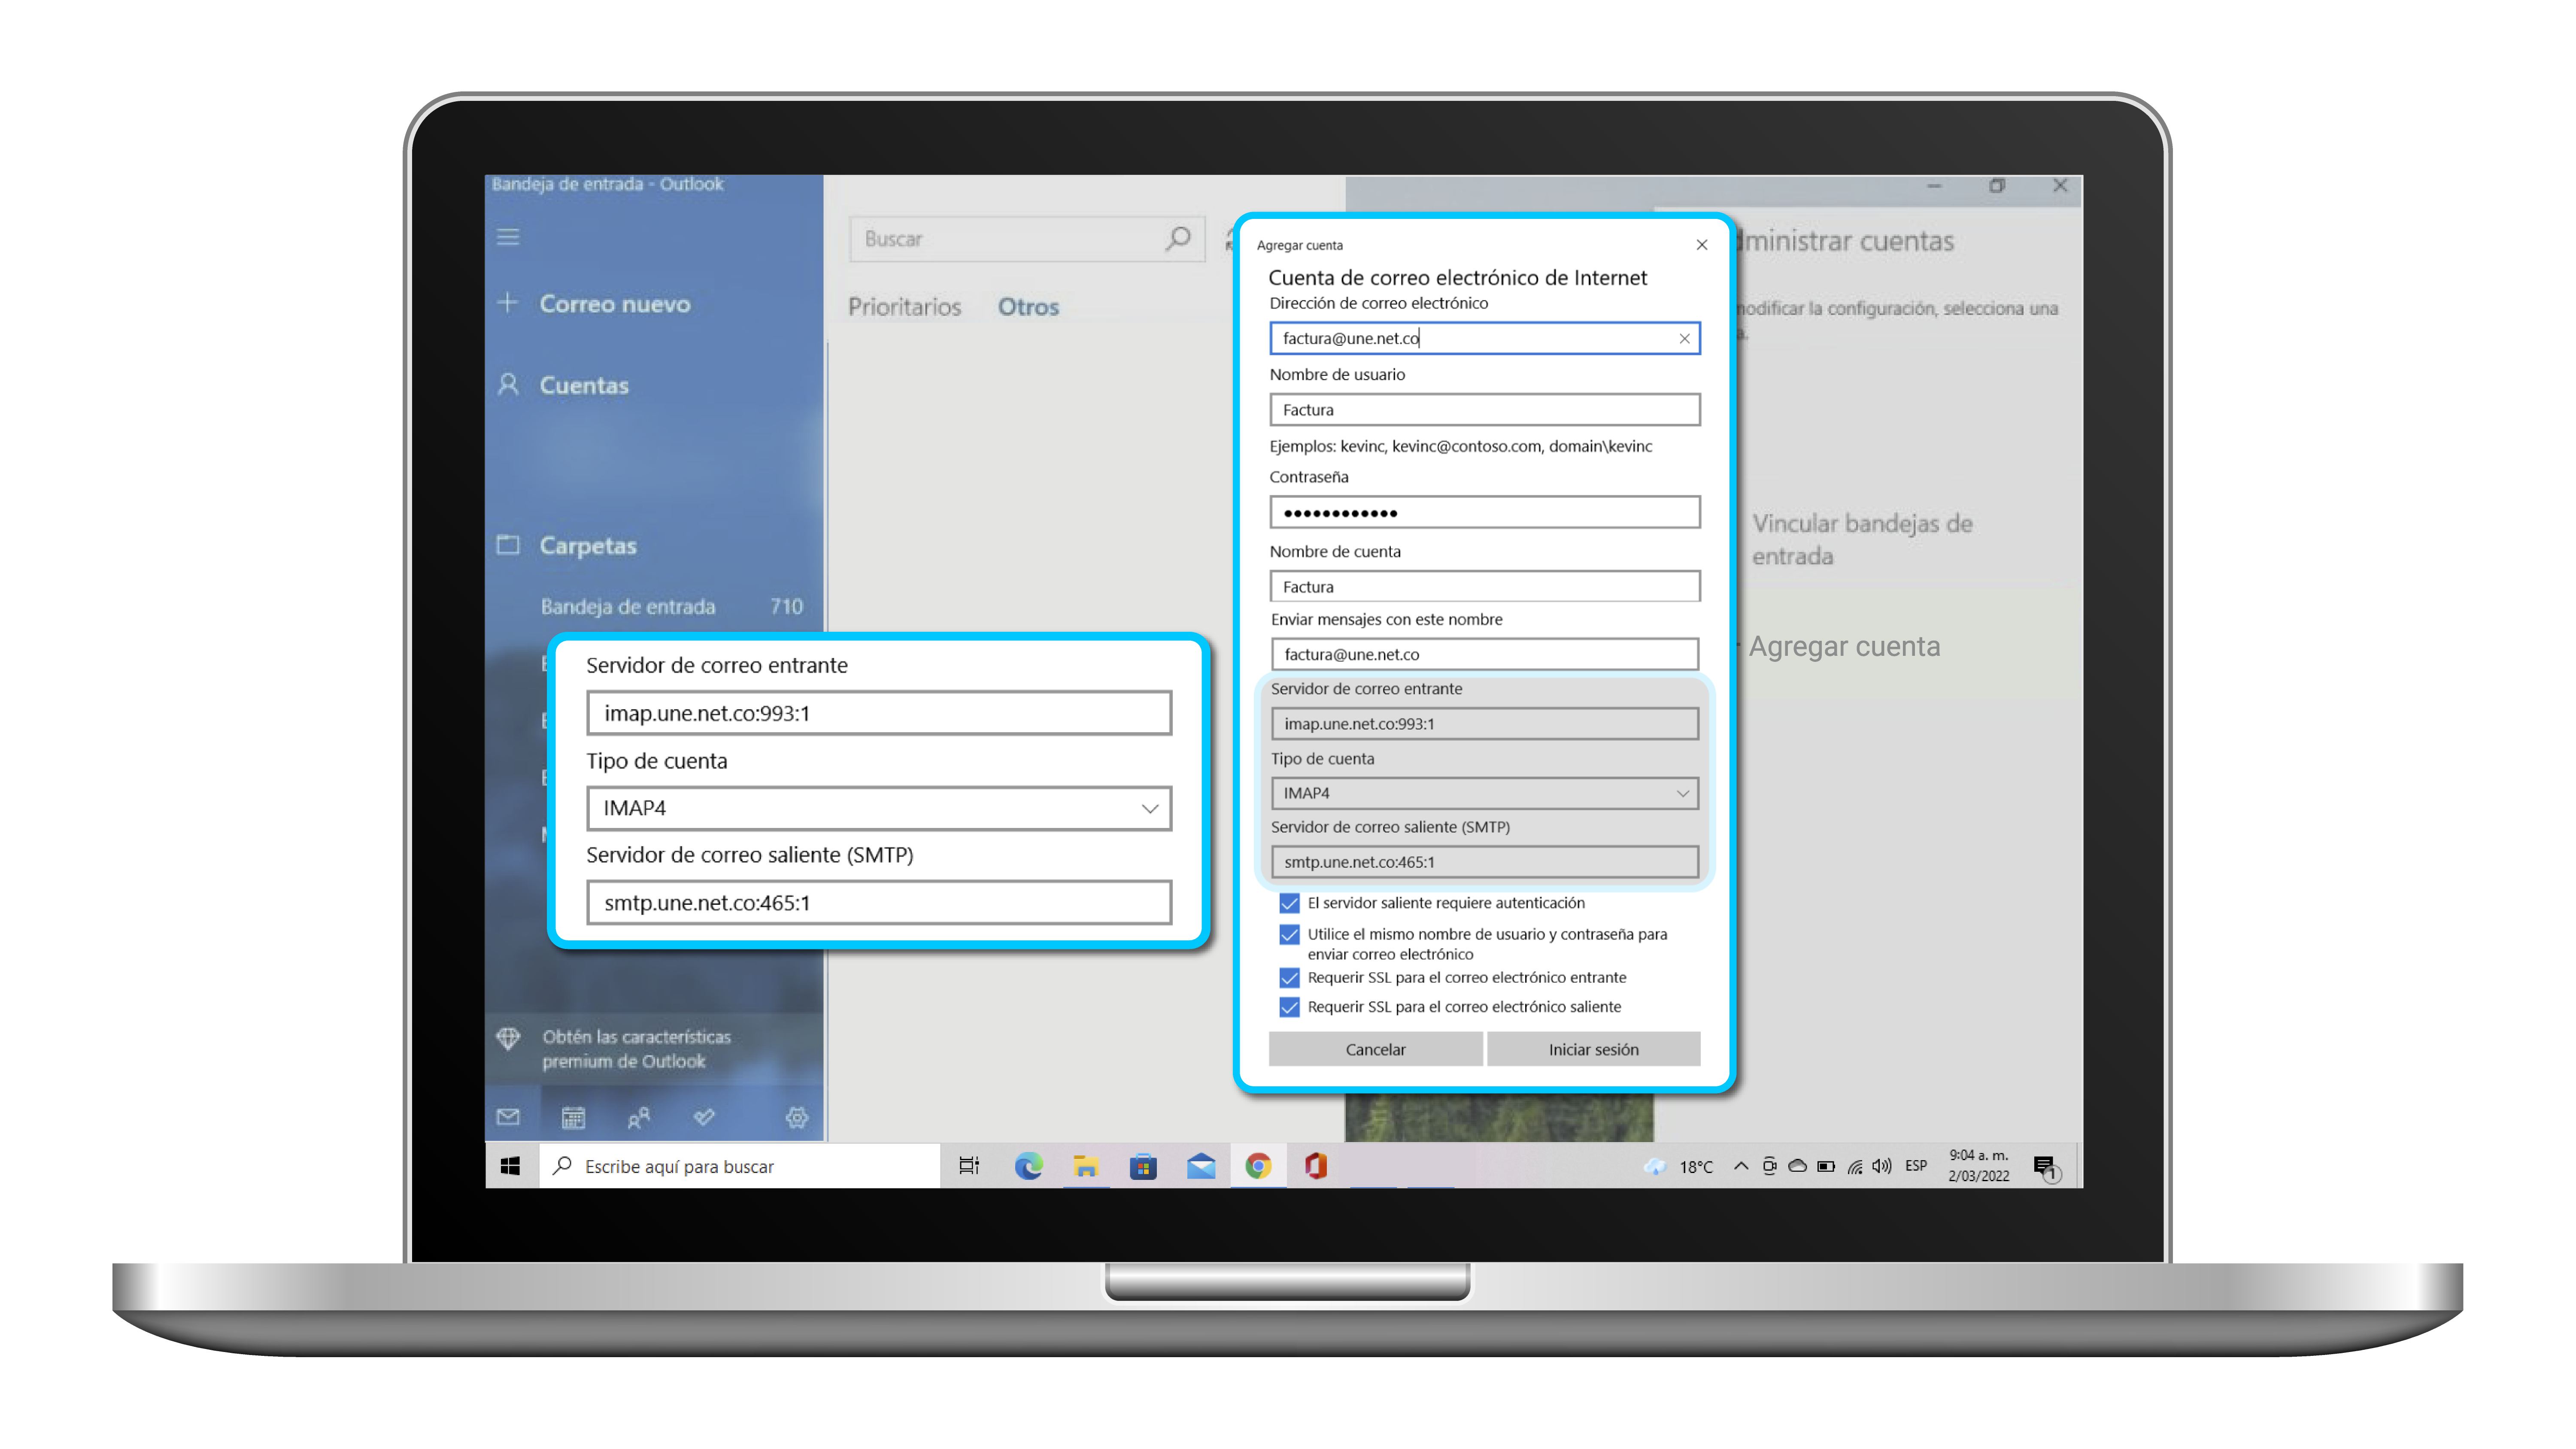Click the OneDrive cloud tray icon
Viewport: 2576px width, 1449px height.
tap(1797, 1166)
